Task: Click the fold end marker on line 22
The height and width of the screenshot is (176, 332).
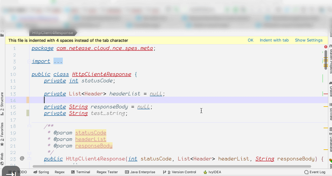Action: click(29, 152)
